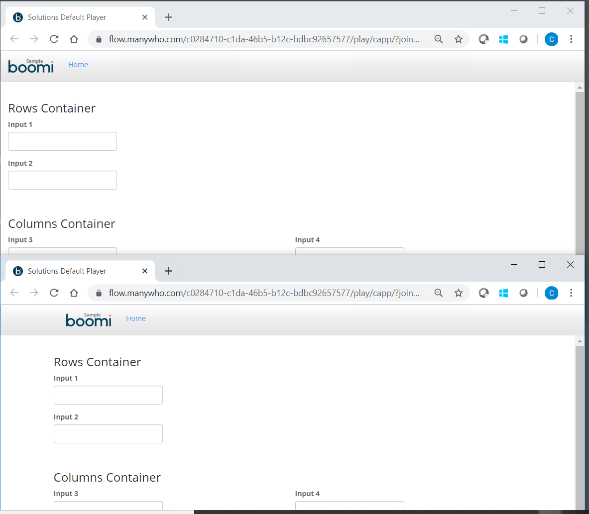Open a new browser tab with plus button
The height and width of the screenshot is (514, 589).
click(168, 271)
